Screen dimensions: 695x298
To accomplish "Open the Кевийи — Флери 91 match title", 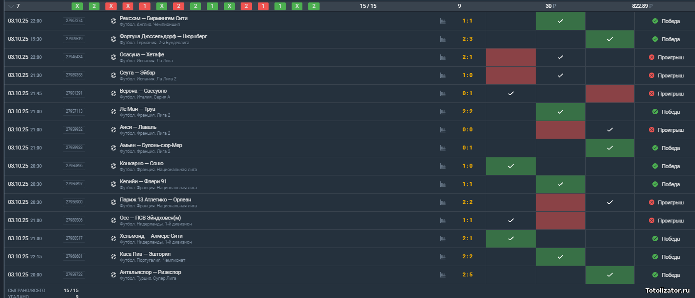I will point(143,182).
